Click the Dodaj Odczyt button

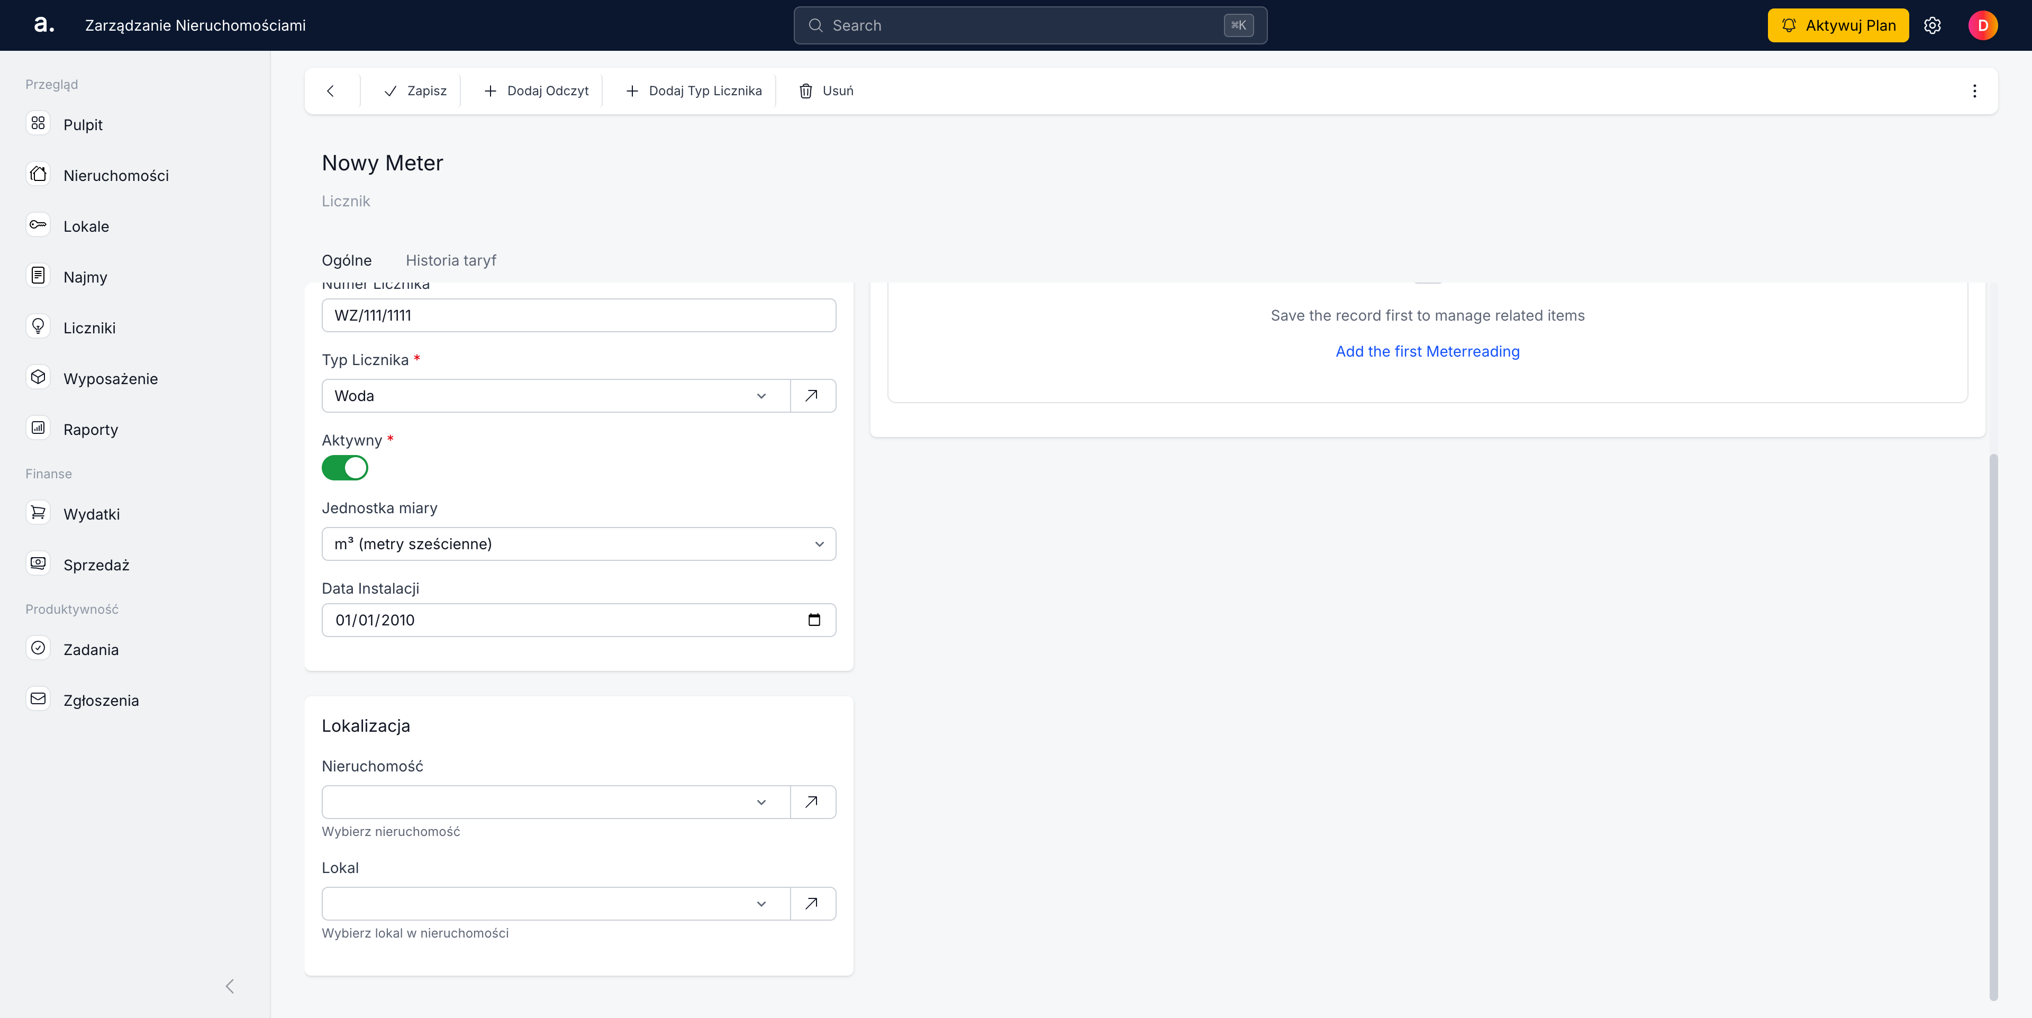pos(537,90)
